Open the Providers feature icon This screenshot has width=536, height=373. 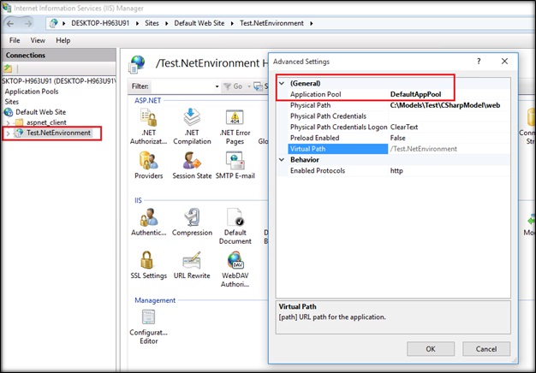tap(148, 161)
